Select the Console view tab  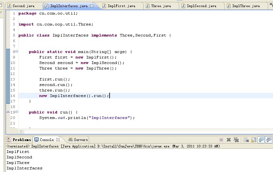click(47, 140)
